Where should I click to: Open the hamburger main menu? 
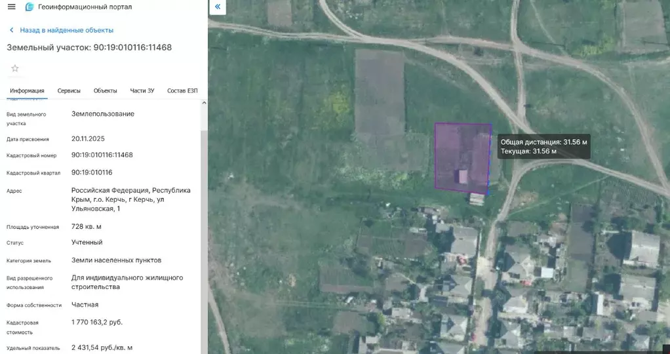click(x=11, y=7)
